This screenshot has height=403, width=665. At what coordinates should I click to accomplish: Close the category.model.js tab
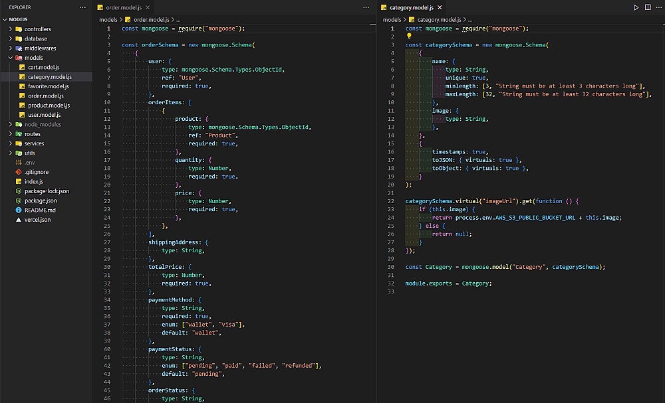click(x=440, y=7)
